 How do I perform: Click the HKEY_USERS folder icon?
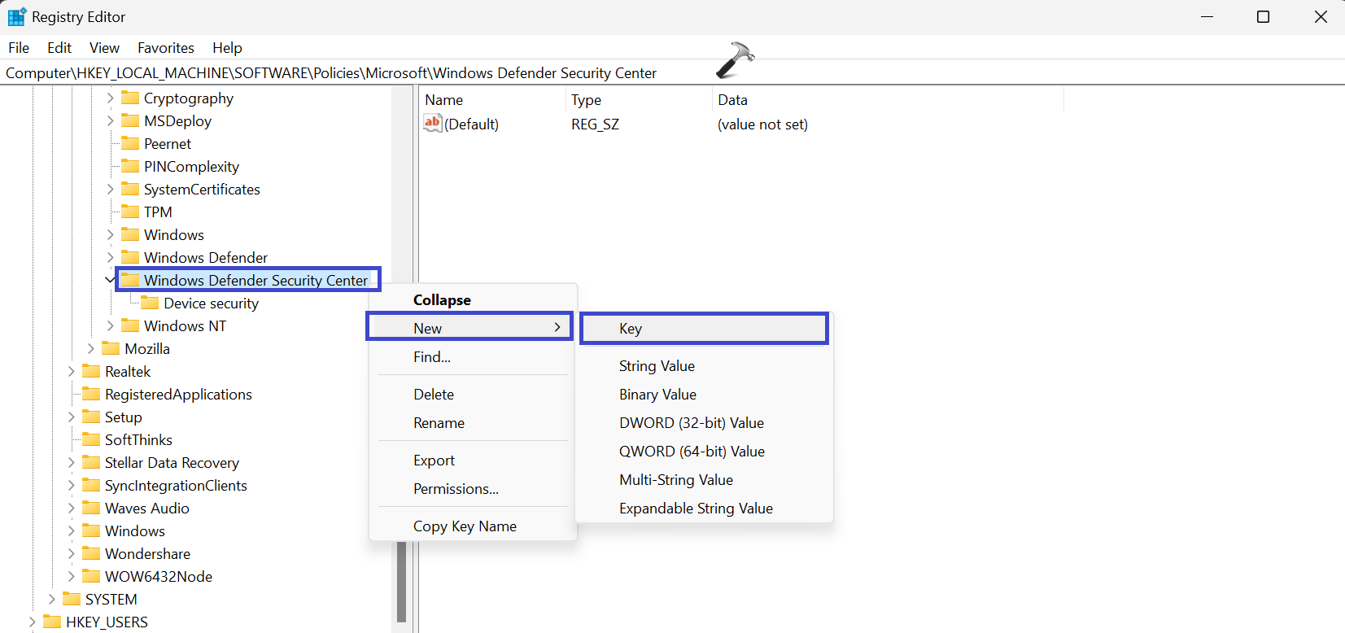click(x=52, y=622)
